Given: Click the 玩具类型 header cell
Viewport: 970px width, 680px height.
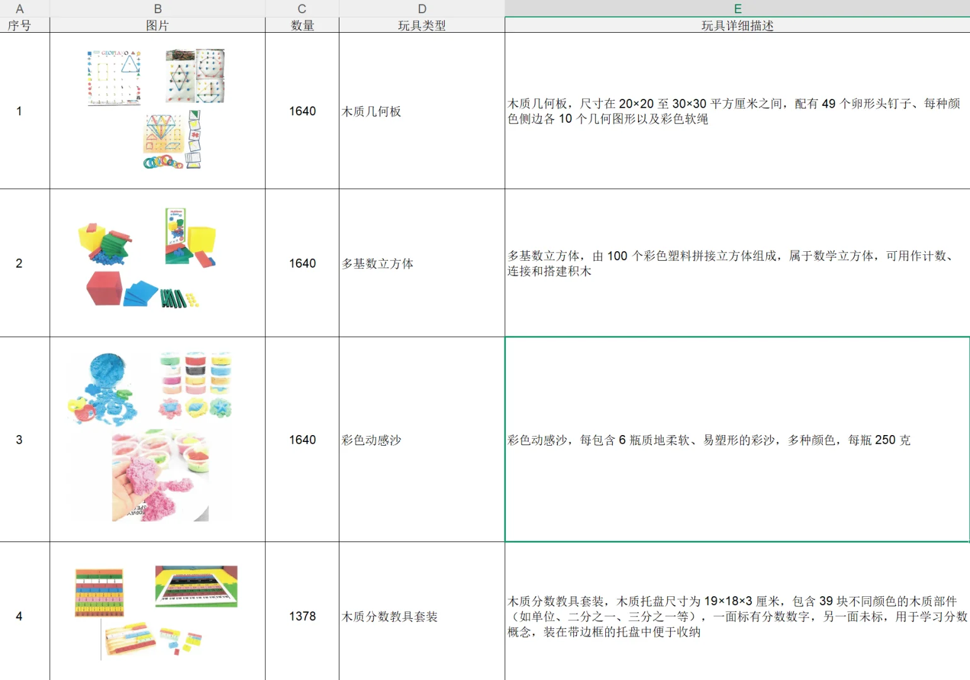Looking at the screenshot, I should pos(421,26).
